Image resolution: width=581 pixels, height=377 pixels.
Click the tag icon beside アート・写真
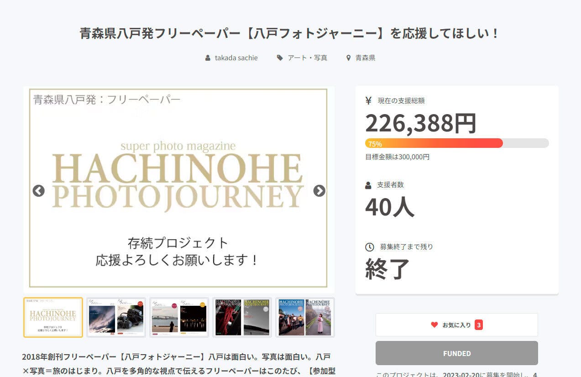click(280, 58)
